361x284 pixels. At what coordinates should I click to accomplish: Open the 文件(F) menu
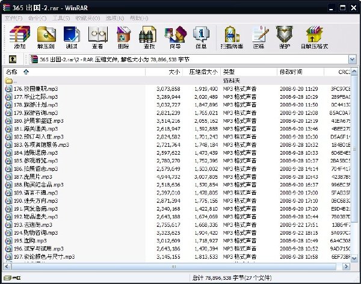14,18
